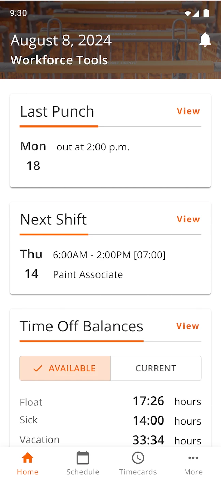This screenshot has width=221, height=491.
Task: Tap the Sick hours balance row
Action: (x=110, y=420)
